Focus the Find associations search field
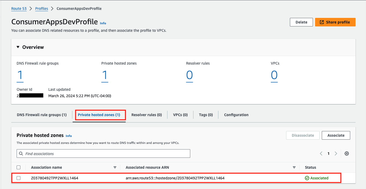 [x=103, y=153]
